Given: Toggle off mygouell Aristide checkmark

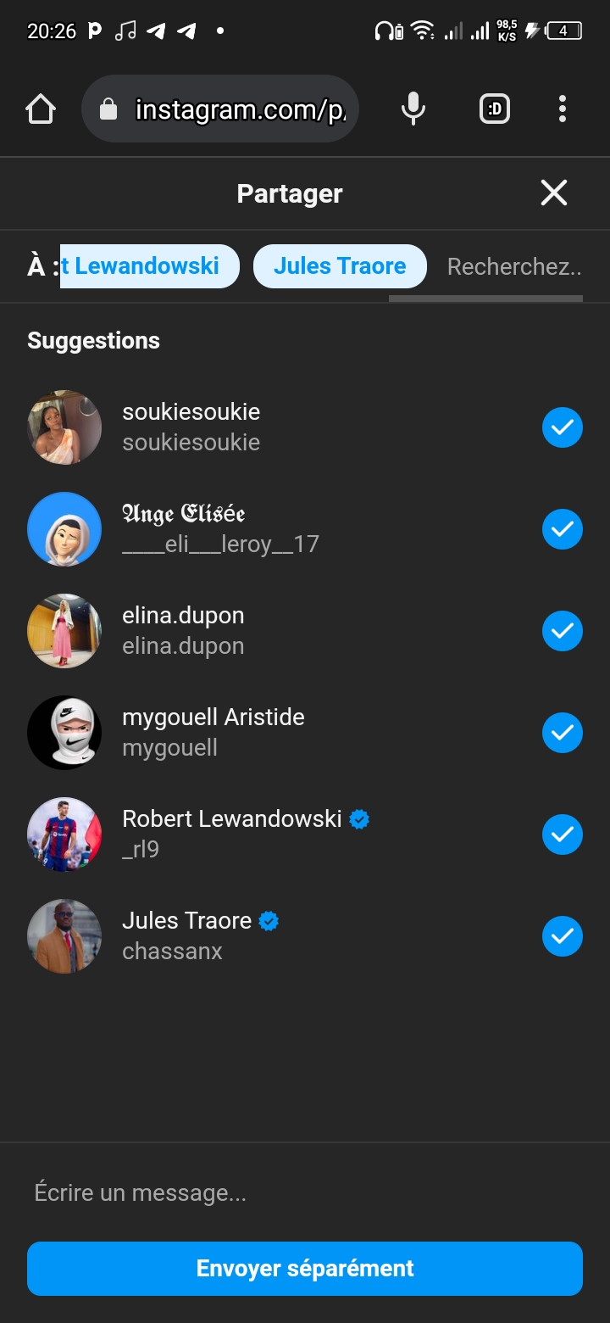Looking at the screenshot, I should [563, 733].
